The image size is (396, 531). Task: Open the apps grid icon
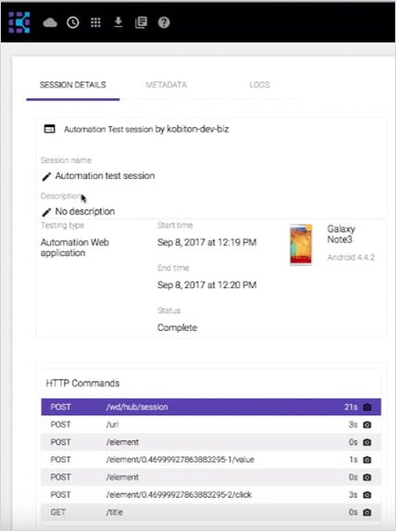95,22
